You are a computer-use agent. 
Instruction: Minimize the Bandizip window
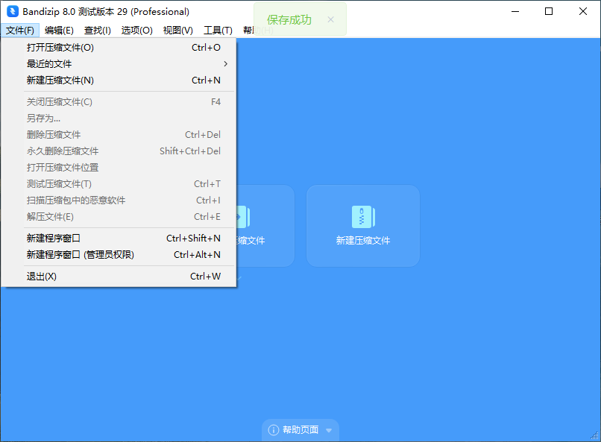(x=515, y=11)
